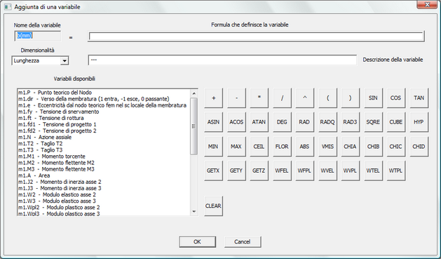Click the MAX function button
Viewport: 441px width, 259px height.
tap(236, 147)
